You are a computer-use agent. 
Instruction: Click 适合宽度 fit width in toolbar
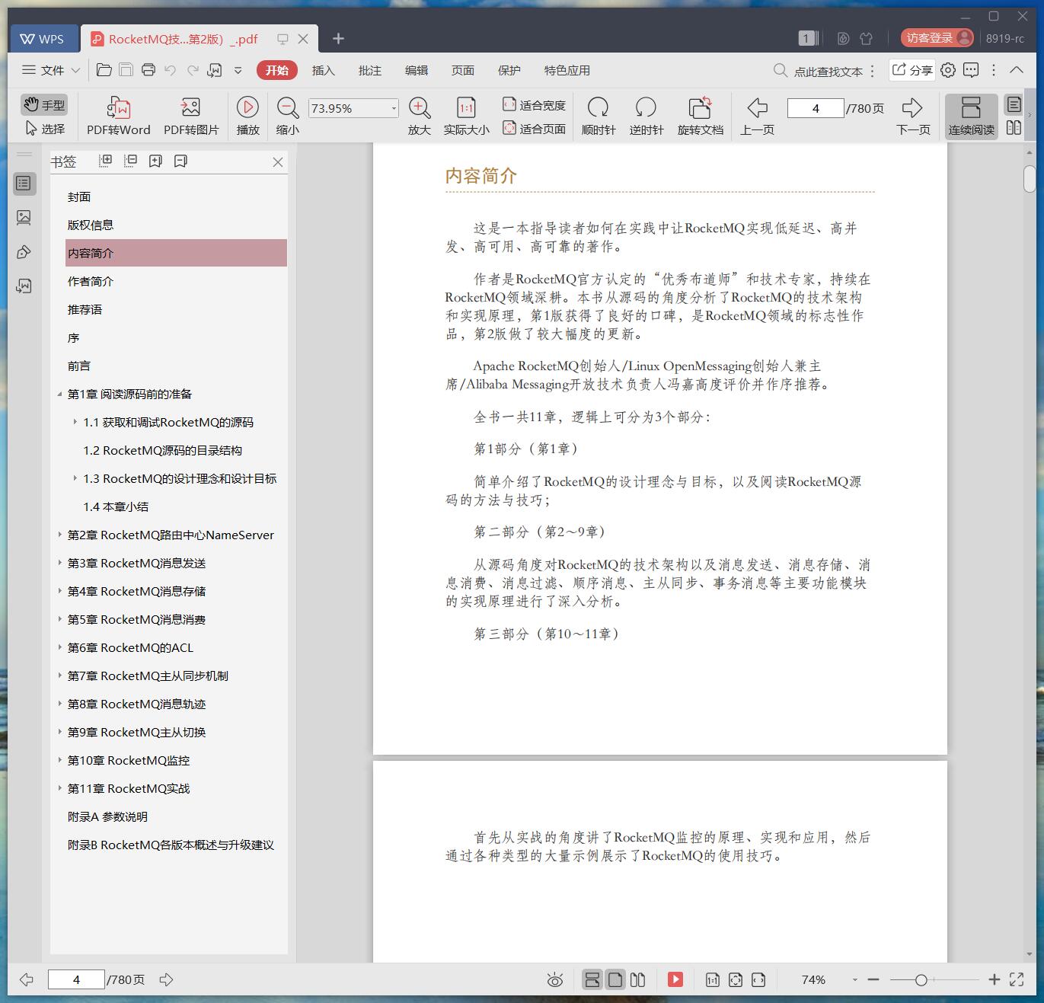(x=534, y=105)
